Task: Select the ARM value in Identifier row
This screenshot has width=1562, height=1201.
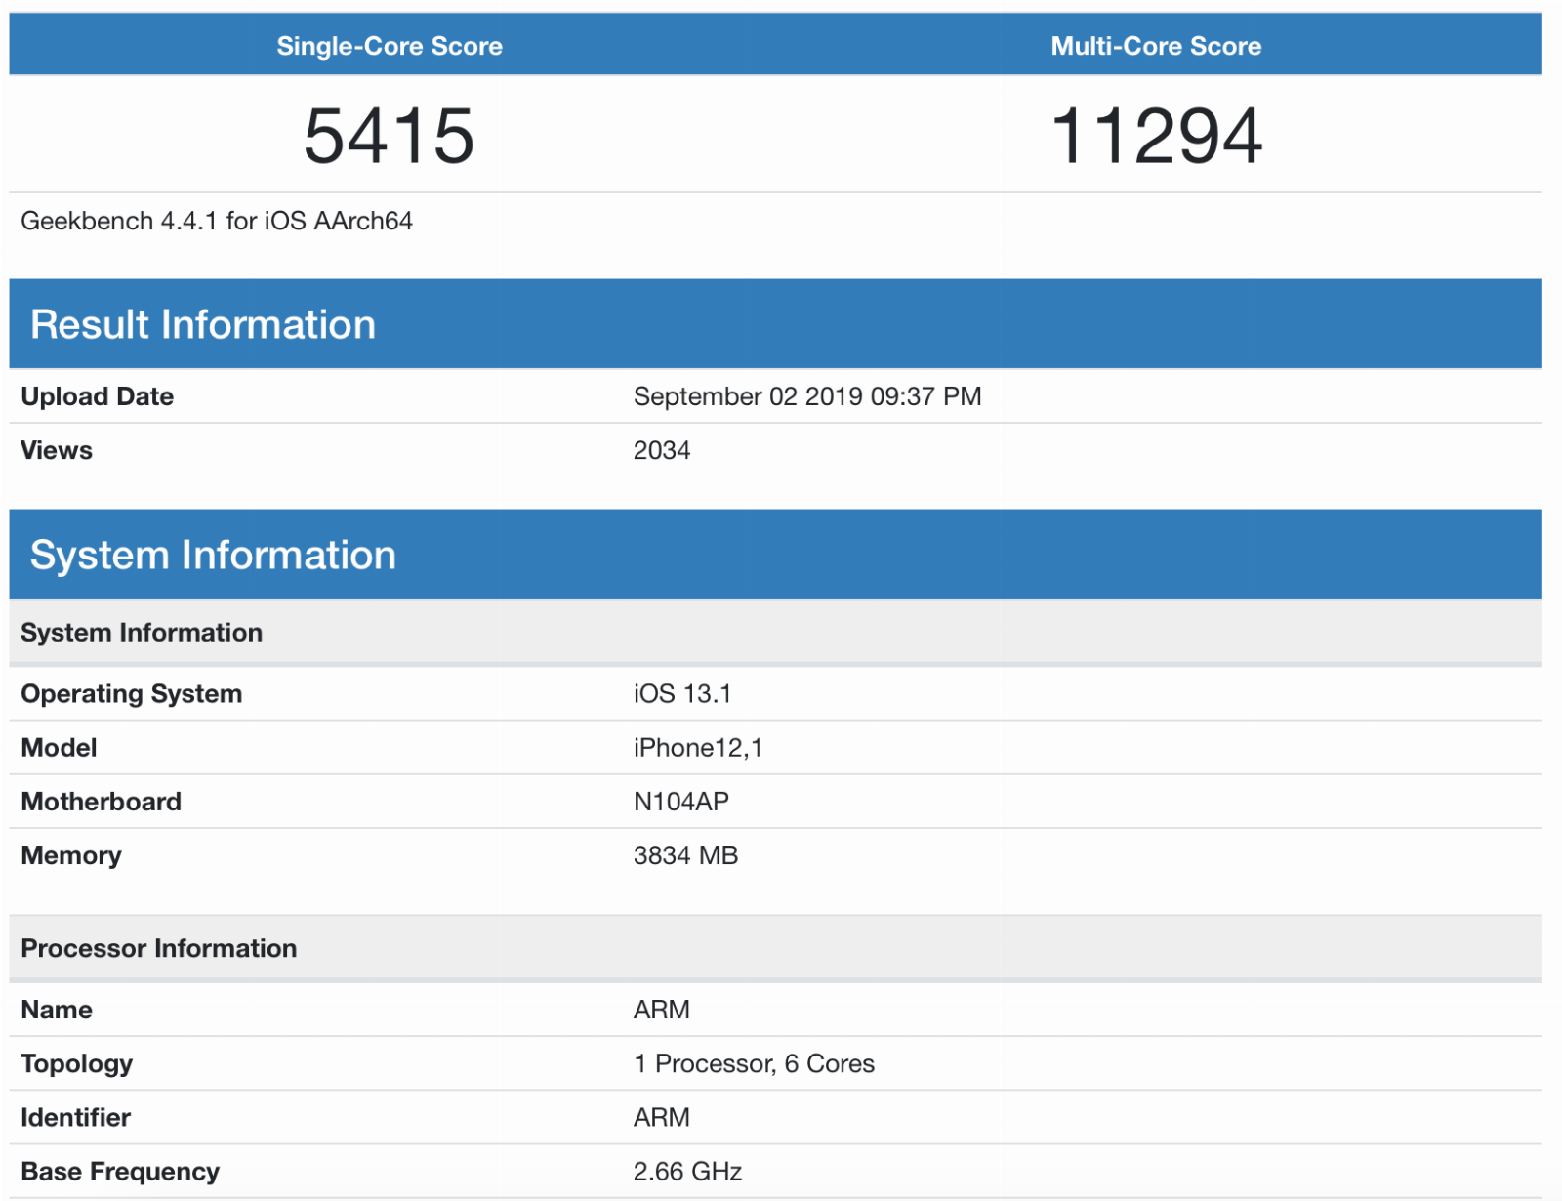Action: tap(662, 1117)
